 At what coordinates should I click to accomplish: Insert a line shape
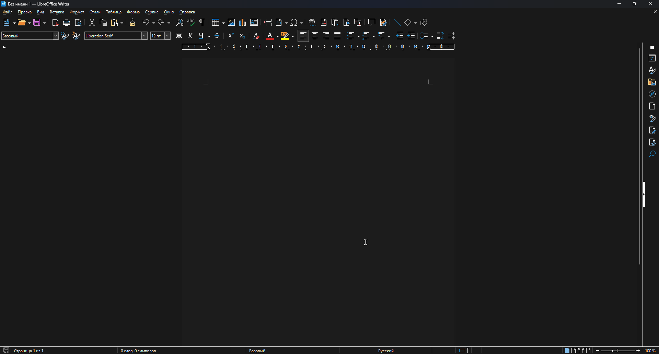coord(397,23)
